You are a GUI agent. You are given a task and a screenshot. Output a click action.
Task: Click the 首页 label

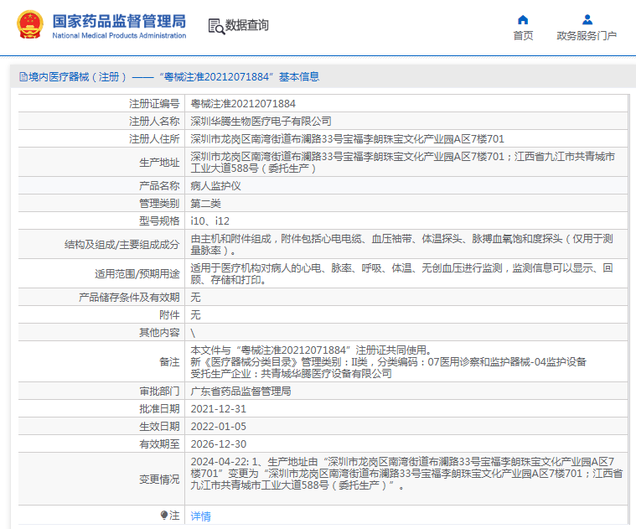click(x=523, y=36)
